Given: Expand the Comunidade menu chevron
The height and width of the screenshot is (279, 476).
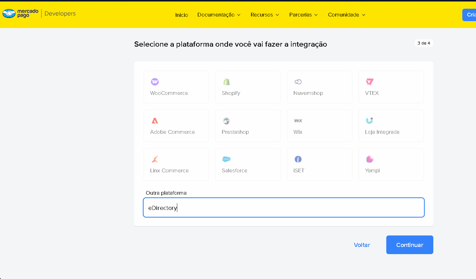Looking at the screenshot, I should click(364, 15).
